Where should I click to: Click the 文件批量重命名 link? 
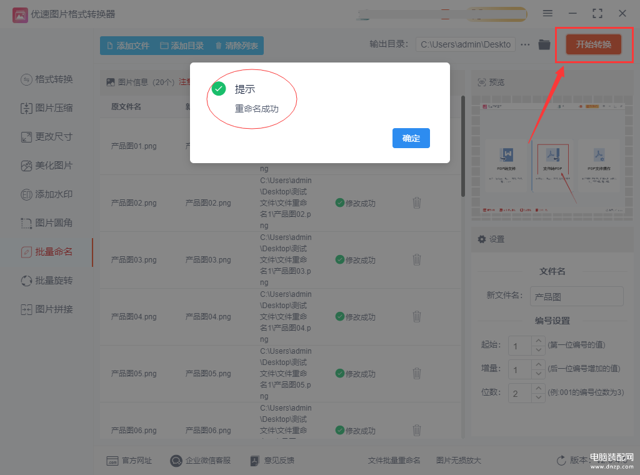point(394,460)
